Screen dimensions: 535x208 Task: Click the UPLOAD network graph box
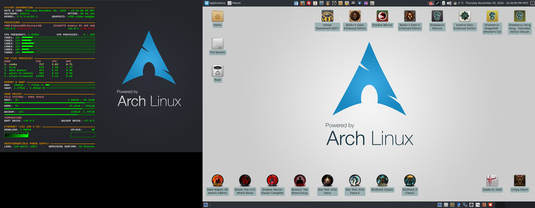[x=83, y=134]
